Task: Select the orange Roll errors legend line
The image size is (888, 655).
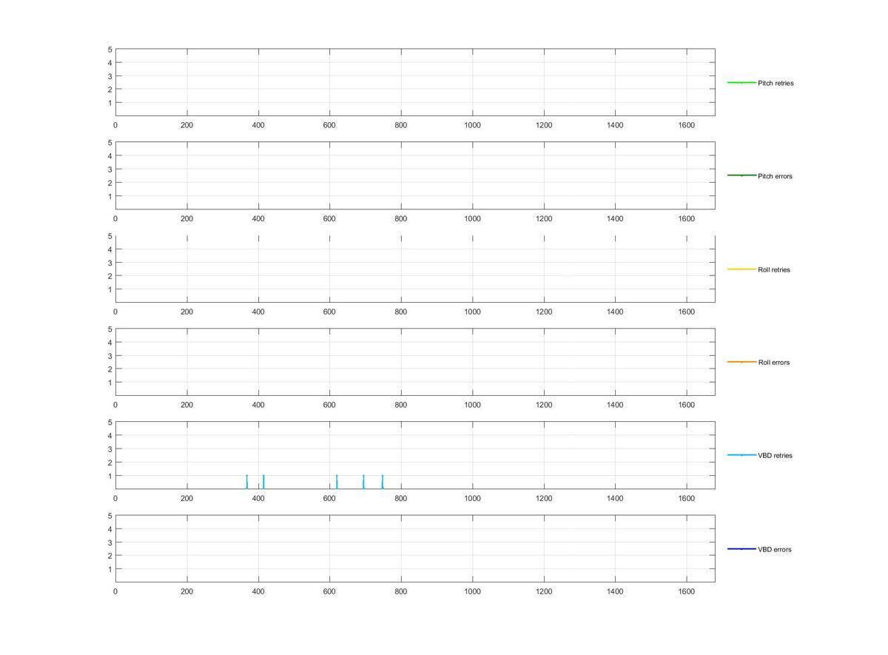Action: coord(741,362)
